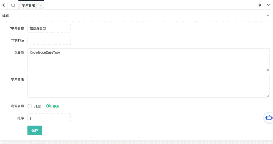Select the 停用 radio button
Image resolution: width=273 pixels, height=144 pixels.
(48, 106)
